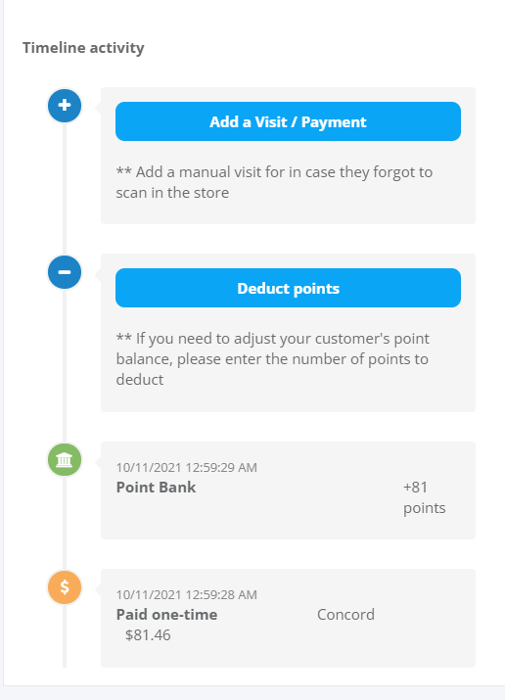
Task: Click the 12:59:28 AM timestamp
Action: (x=187, y=594)
